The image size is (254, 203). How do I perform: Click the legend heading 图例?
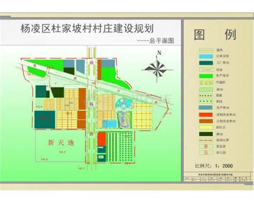point(215,35)
